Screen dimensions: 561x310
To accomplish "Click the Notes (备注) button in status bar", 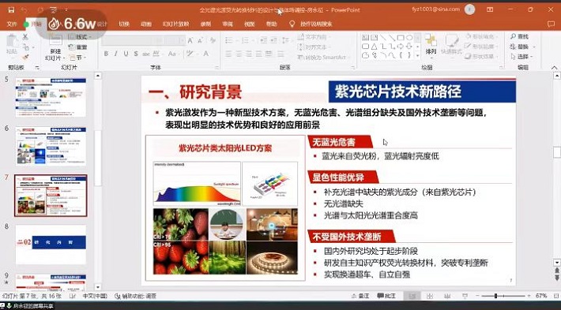I will (360, 296).
